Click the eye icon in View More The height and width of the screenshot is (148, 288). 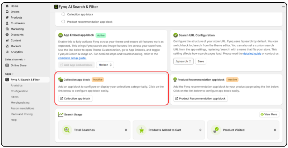[262, 114]
